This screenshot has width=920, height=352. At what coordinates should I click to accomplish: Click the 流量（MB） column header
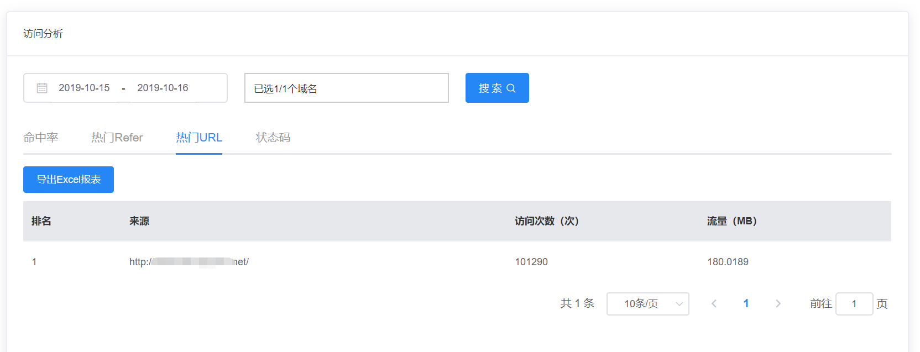tap(732, 221)
